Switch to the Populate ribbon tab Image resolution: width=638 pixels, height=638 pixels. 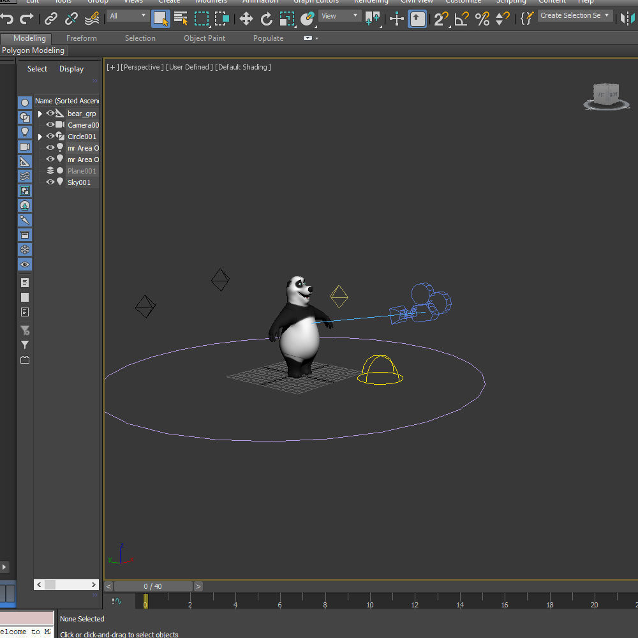pos(268,38)
